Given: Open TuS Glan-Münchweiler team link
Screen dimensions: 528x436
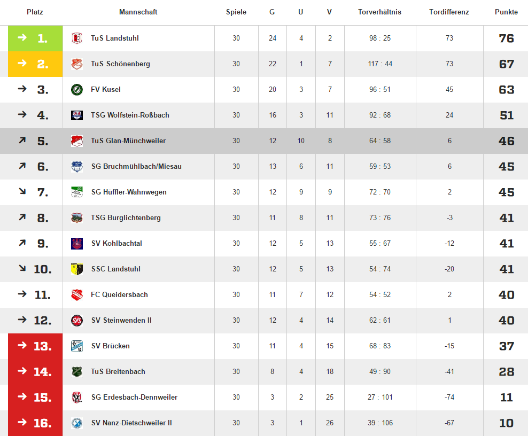Looking at the screenshot, I should 128,141.
